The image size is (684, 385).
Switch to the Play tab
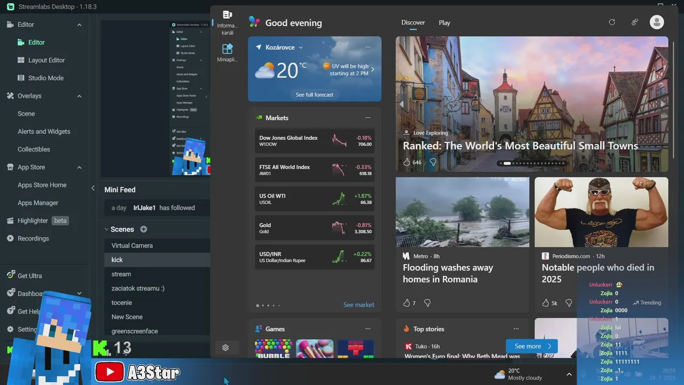[445, 22]
